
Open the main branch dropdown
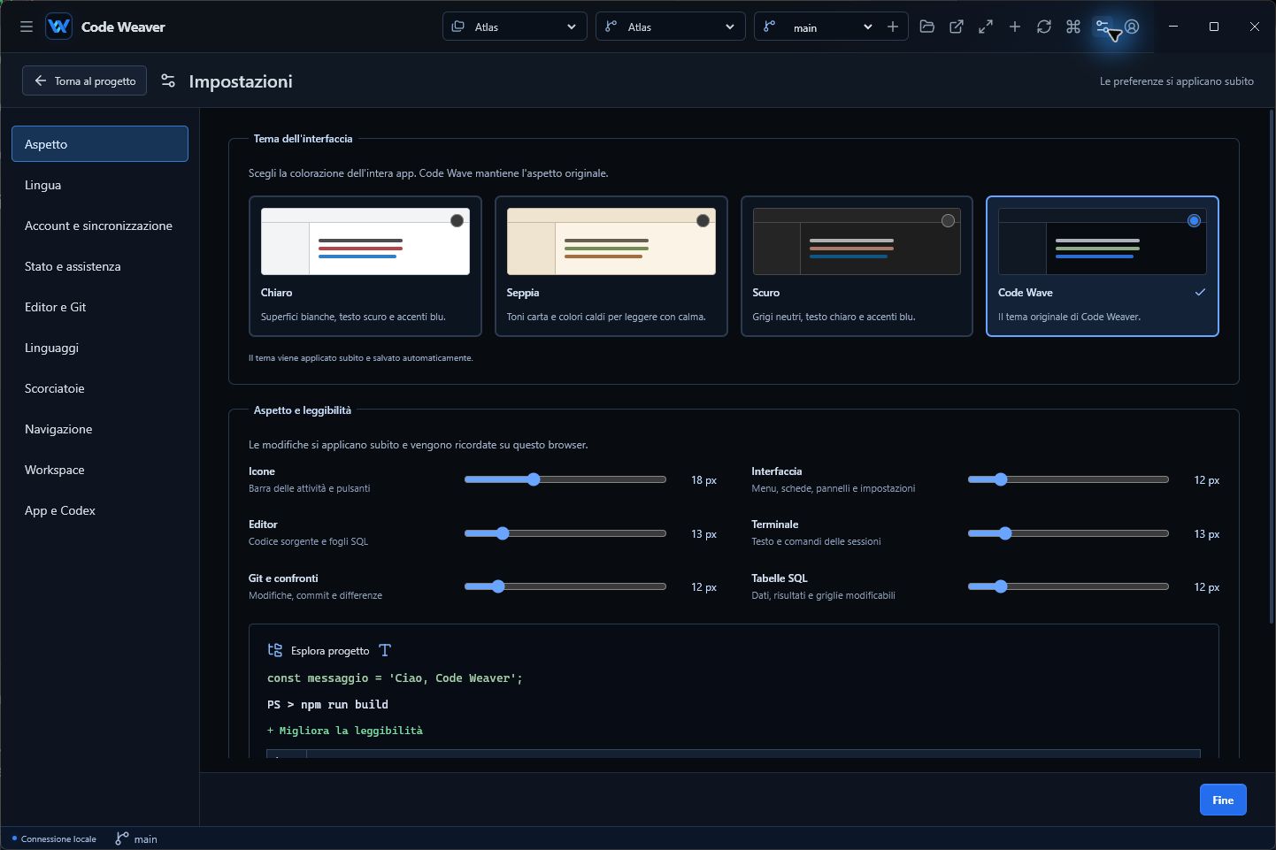[819, 27]
